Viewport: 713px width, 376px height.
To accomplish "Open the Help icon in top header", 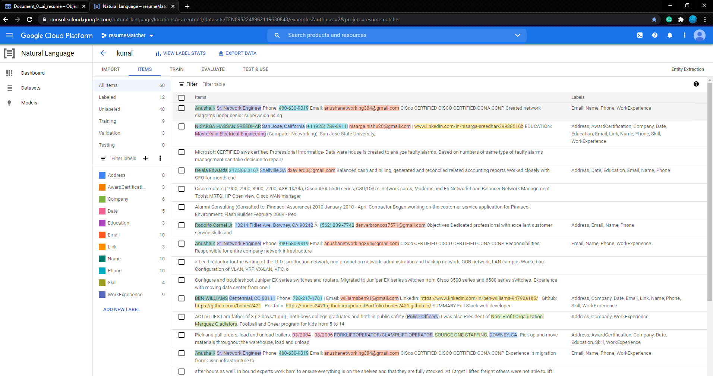I will pyautogui.click(x=655, y=35).
